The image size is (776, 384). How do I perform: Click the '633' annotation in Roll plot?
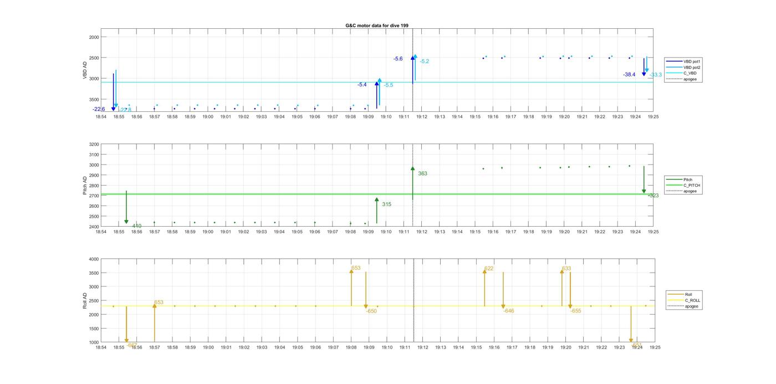coord(566,269)
